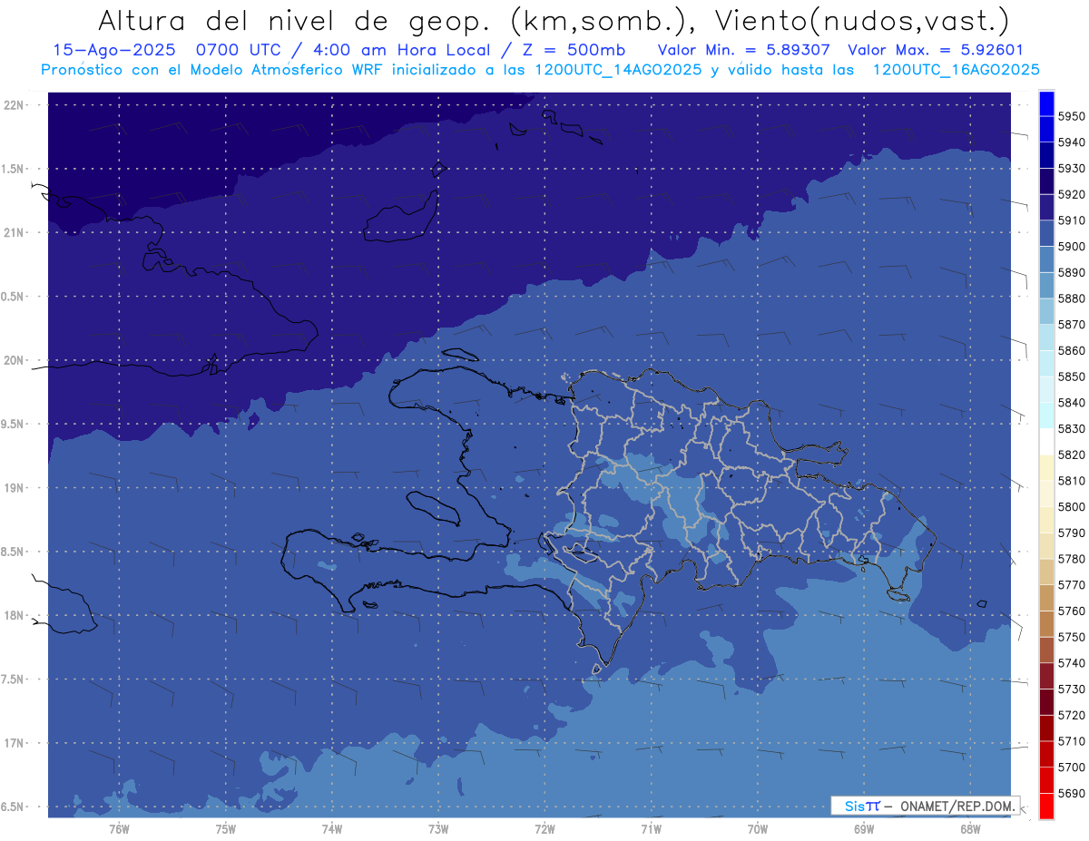The width and height of the screenshot is (1089, 841).
Task: Click the '74W' longitude label
Action: coord(332,829)
